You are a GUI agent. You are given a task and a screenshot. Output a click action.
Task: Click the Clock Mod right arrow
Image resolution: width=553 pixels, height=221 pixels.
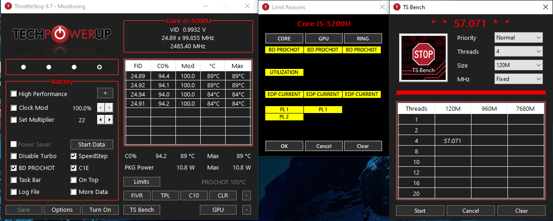(109, 108)
